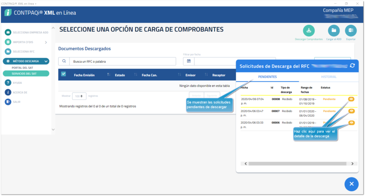The image size is (365, 196).
Task: Collapse the Método Descarga menu
Action: (x=46, y=61)
